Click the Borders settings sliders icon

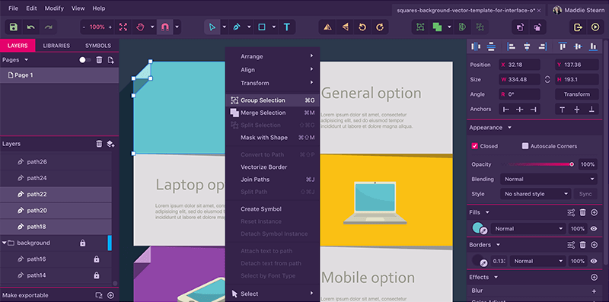click(x=571, y=245)
